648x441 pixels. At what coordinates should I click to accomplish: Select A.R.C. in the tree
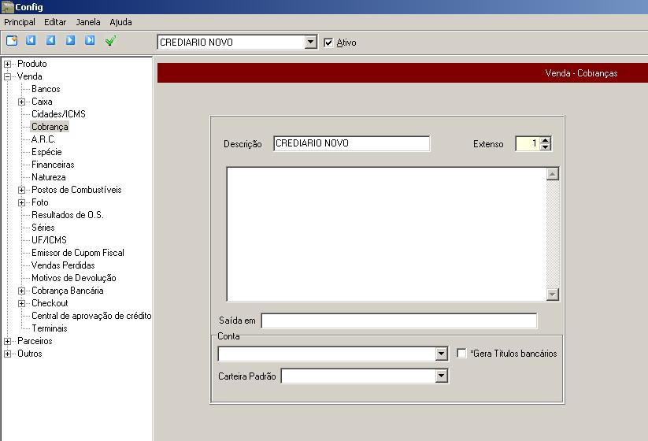point(43,139)
